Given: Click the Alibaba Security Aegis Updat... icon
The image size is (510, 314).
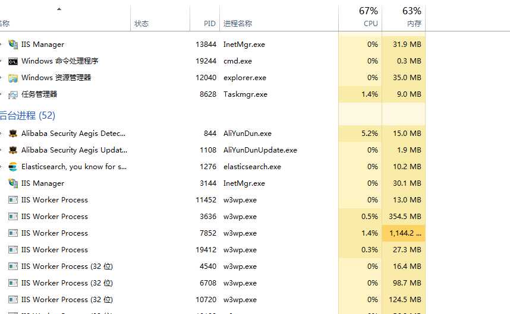Looking at the screenshot, I should click(13, 150).
